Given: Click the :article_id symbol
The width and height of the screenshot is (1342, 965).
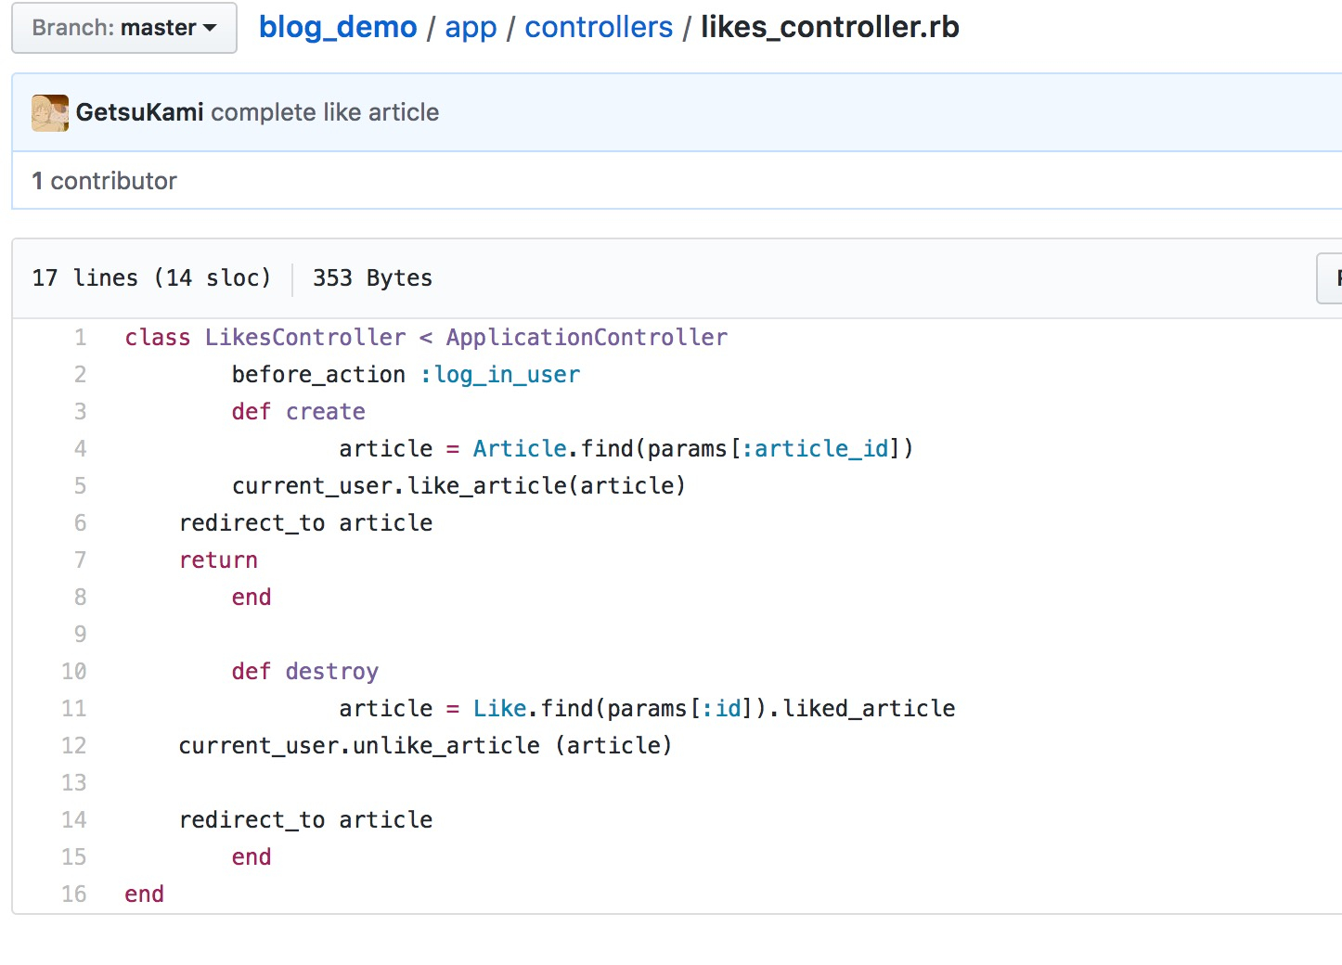Looking at the screenshot, I should [x=814, y=448].
